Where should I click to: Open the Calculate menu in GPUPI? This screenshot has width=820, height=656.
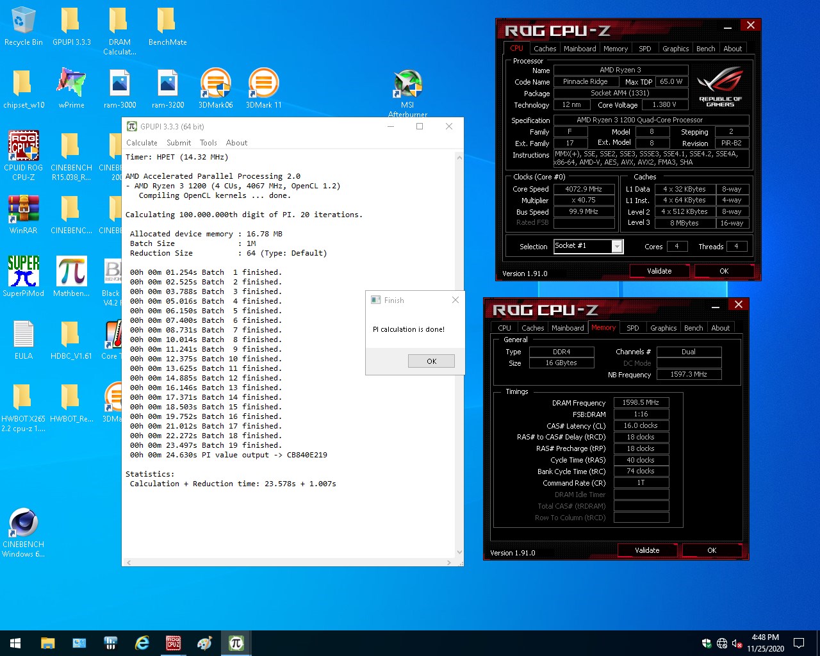pos(142,143)
